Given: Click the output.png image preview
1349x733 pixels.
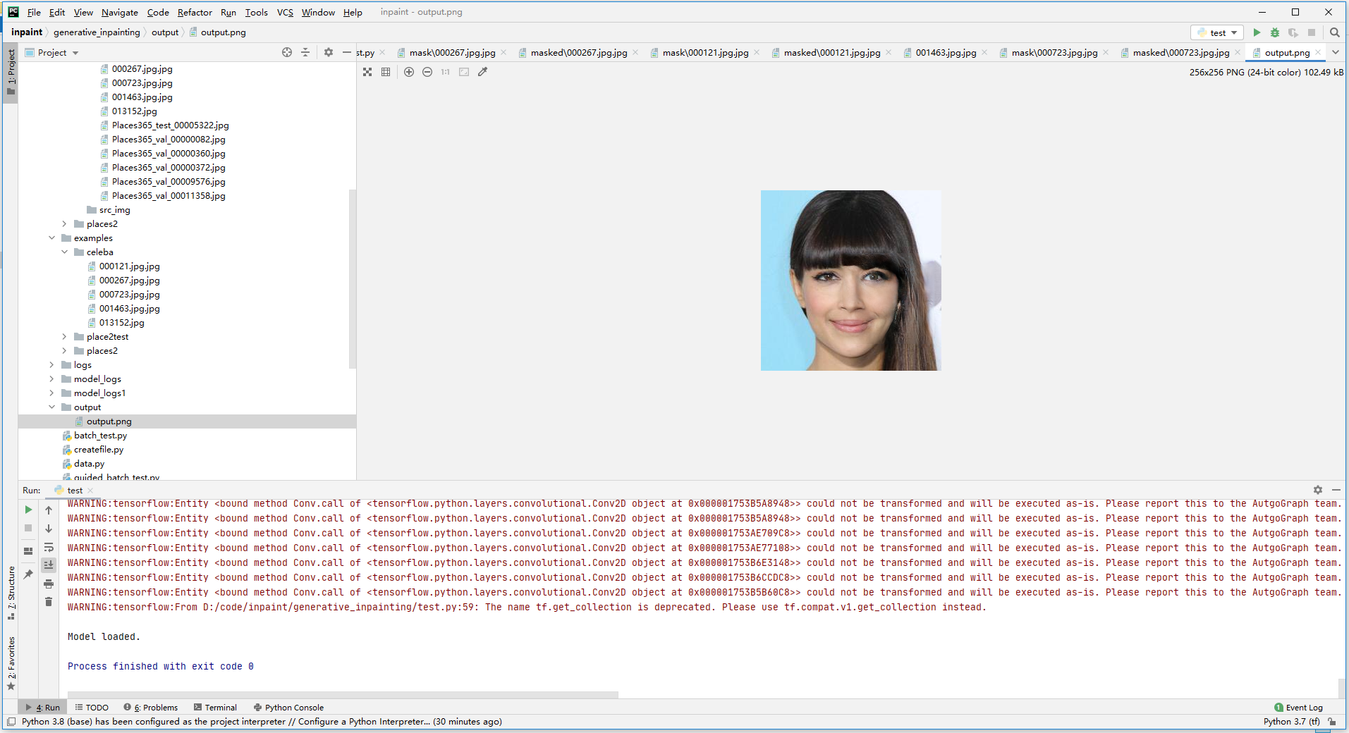Looking at the screenshot, I should [x=850, y=281].
